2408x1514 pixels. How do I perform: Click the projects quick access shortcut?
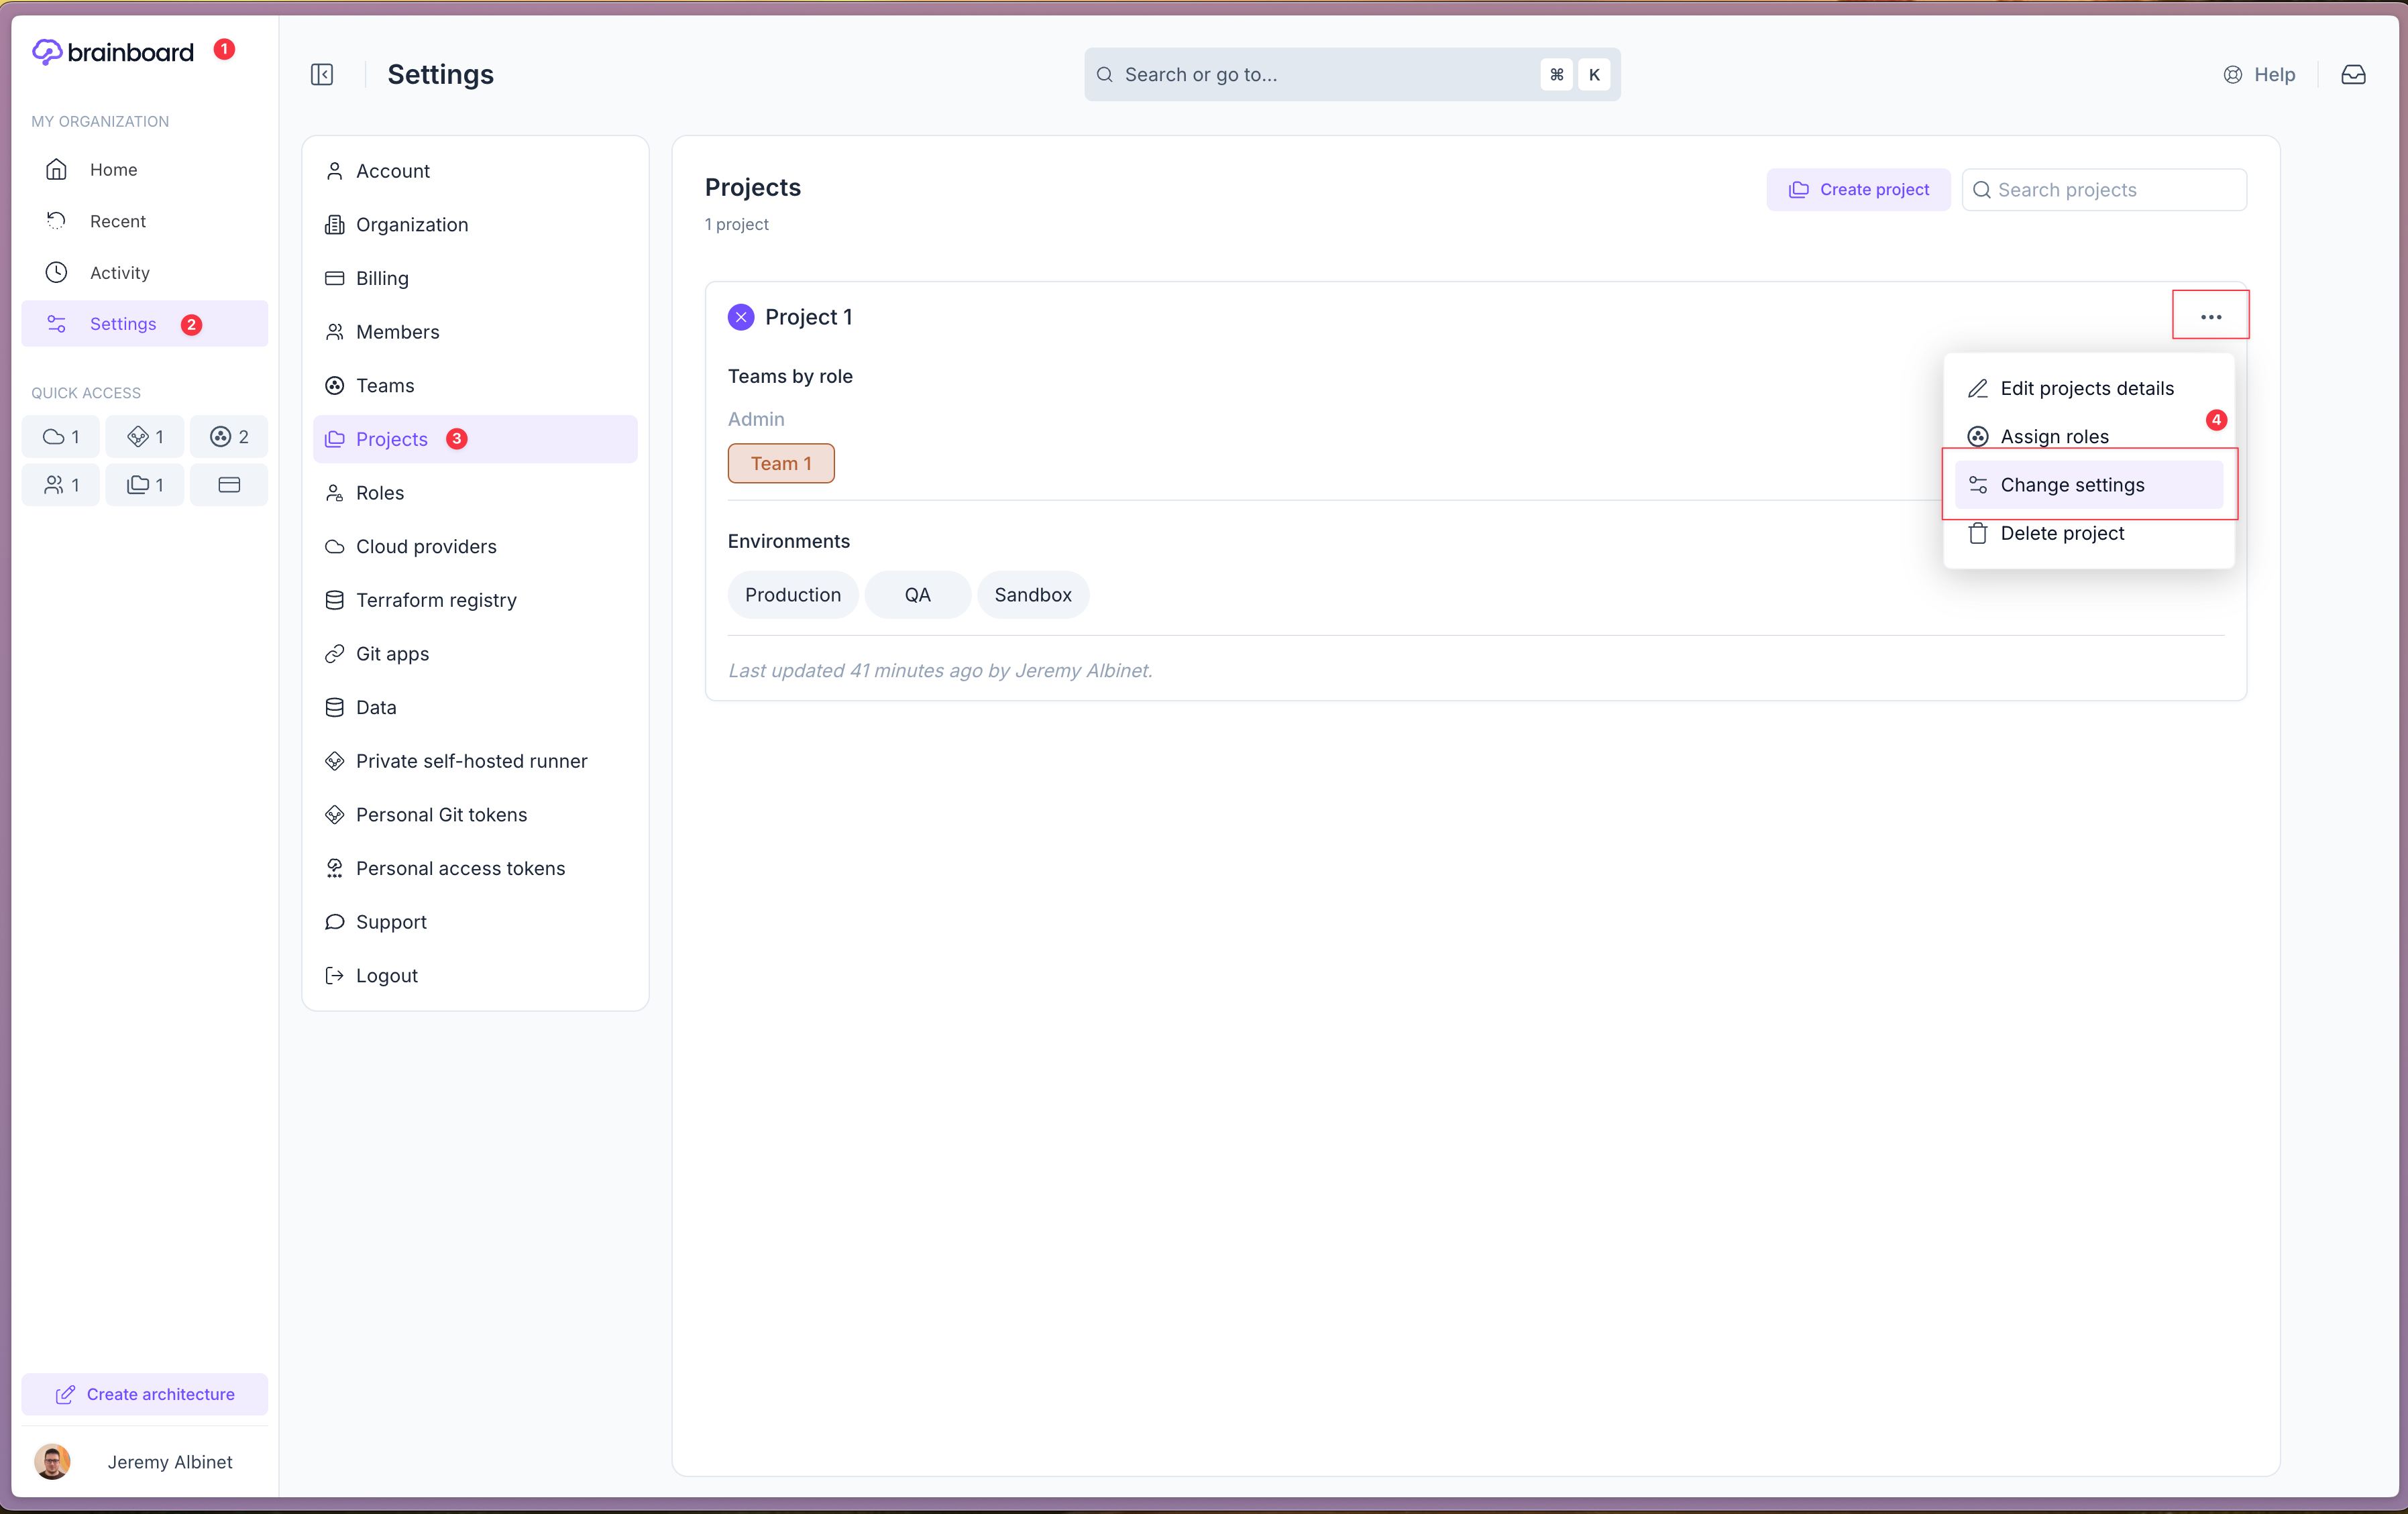(145, 485)
